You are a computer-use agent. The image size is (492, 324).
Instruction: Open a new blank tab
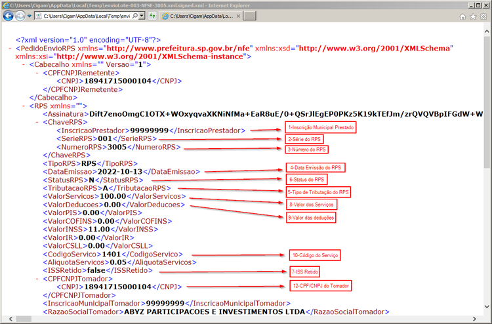250,16
